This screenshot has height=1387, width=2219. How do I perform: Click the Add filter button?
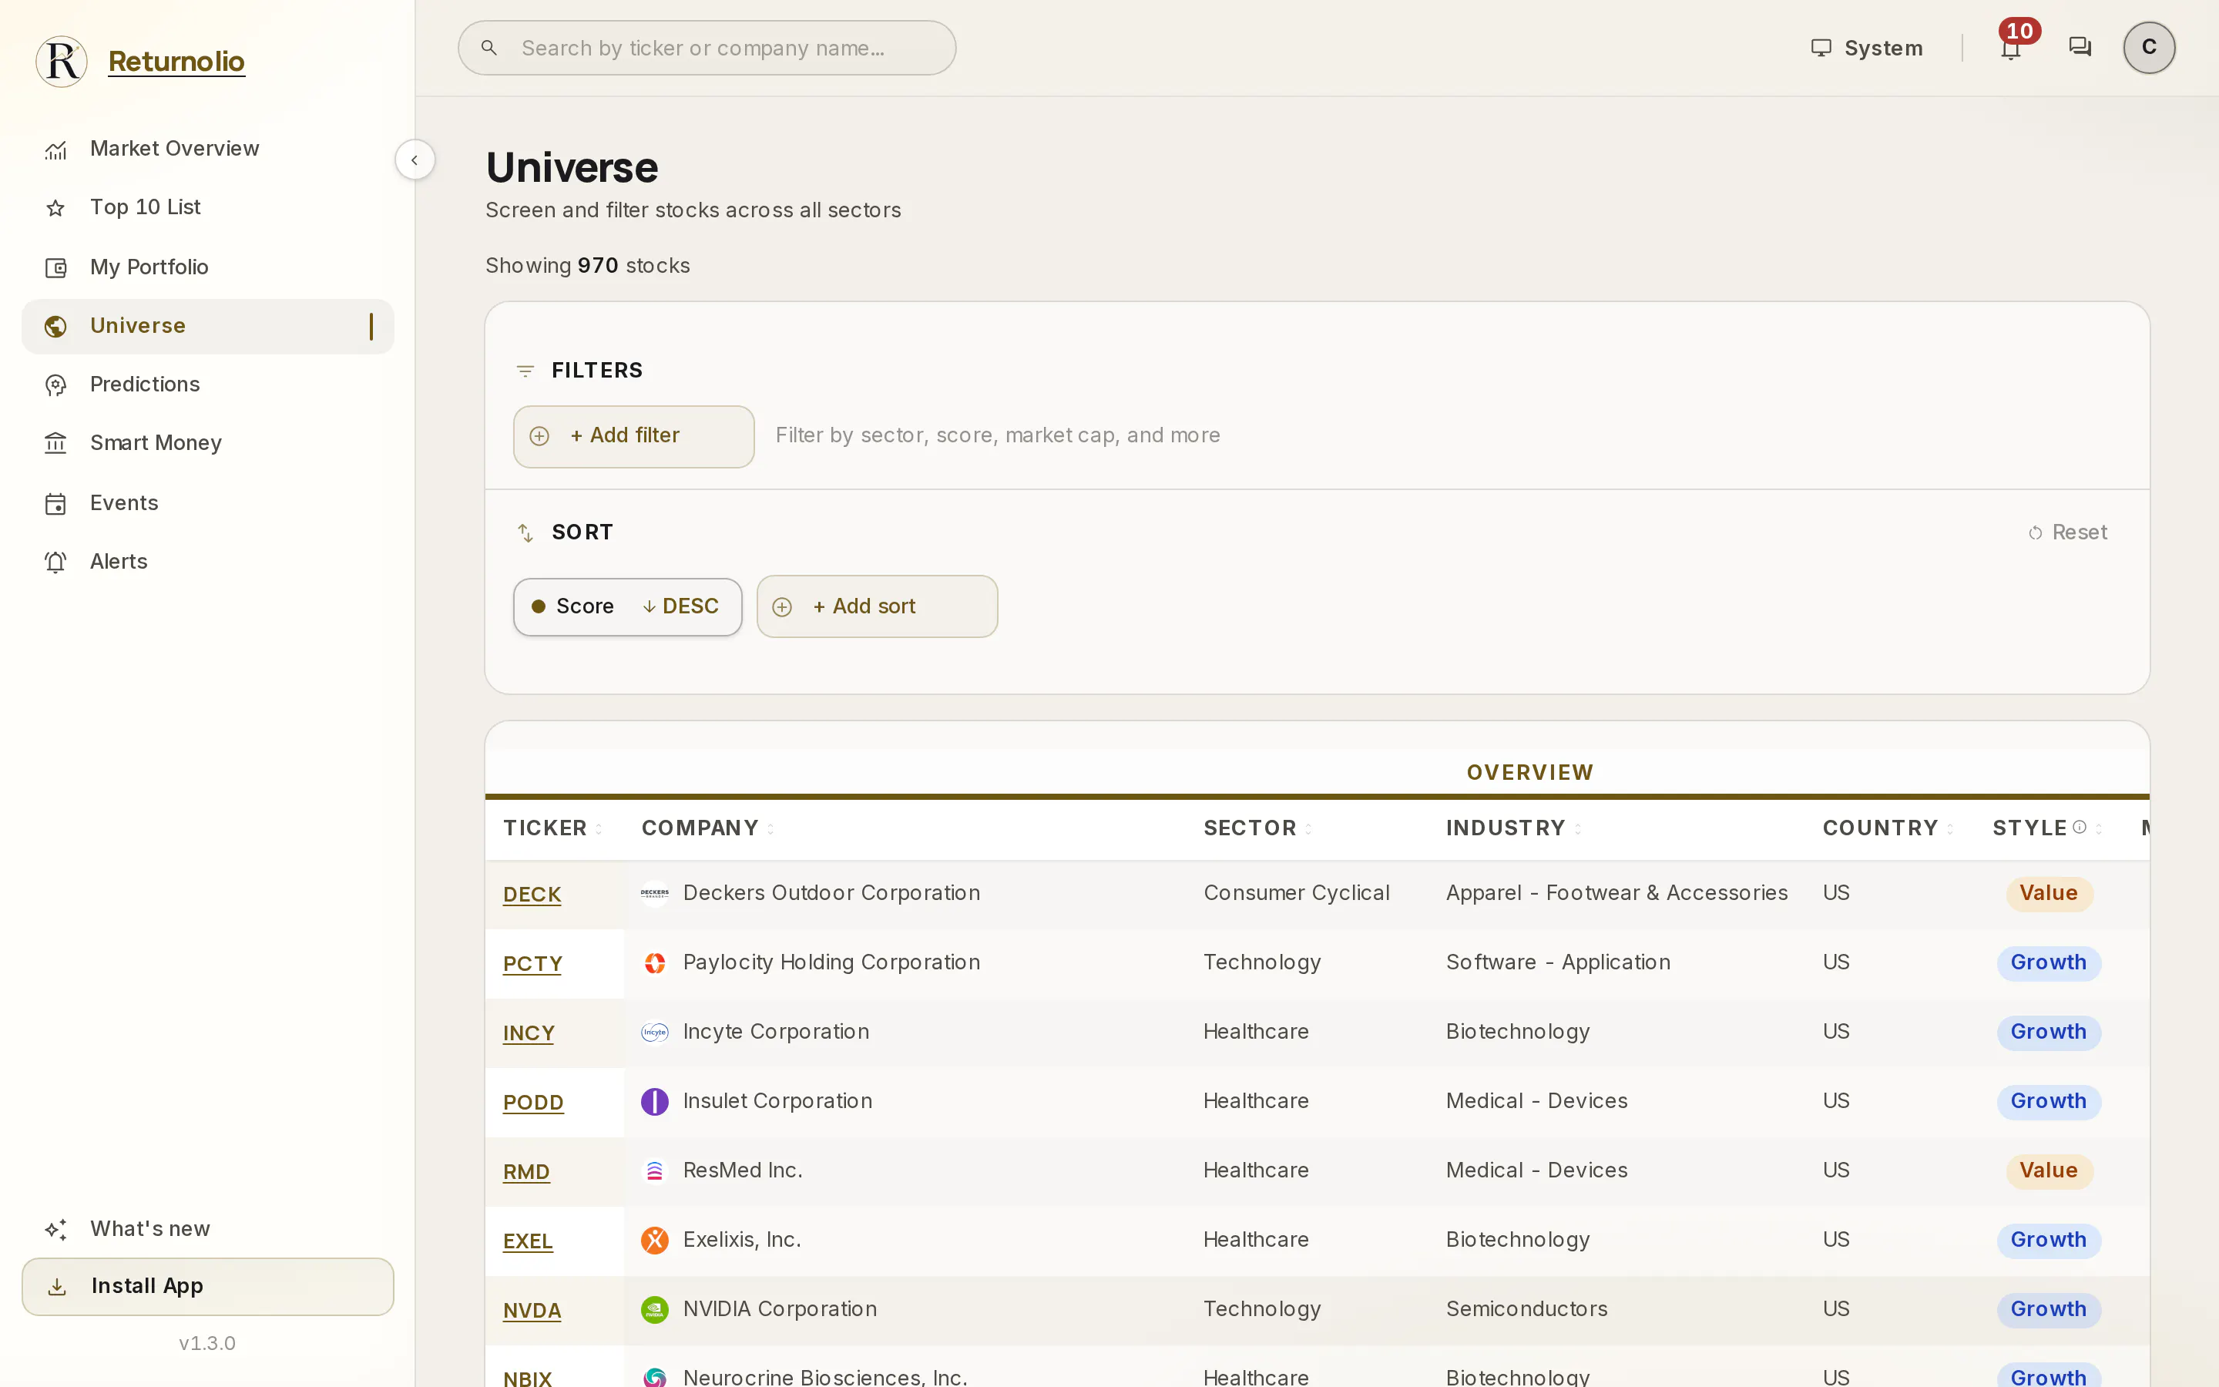click(633, 435)
